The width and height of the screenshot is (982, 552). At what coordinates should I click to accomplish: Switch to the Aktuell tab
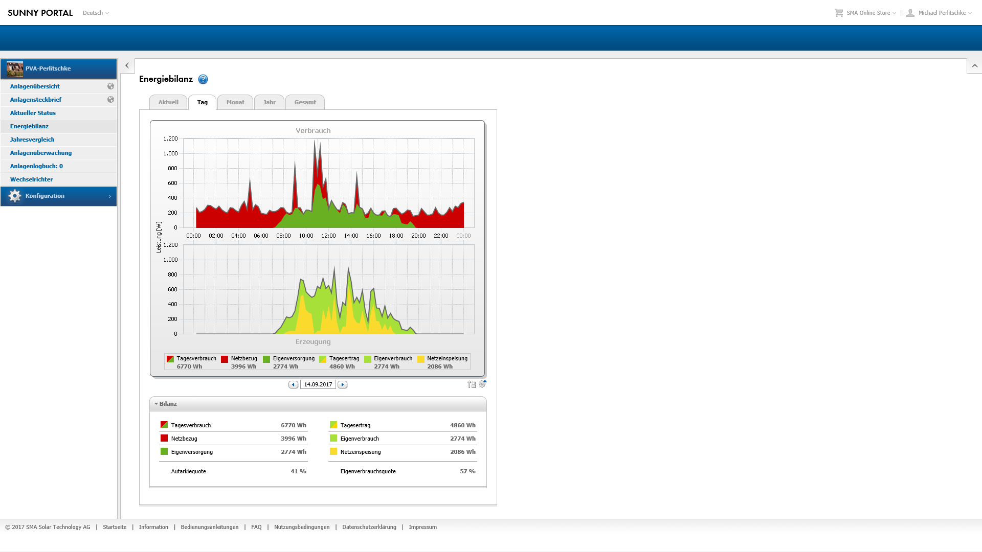pos(168,102)
